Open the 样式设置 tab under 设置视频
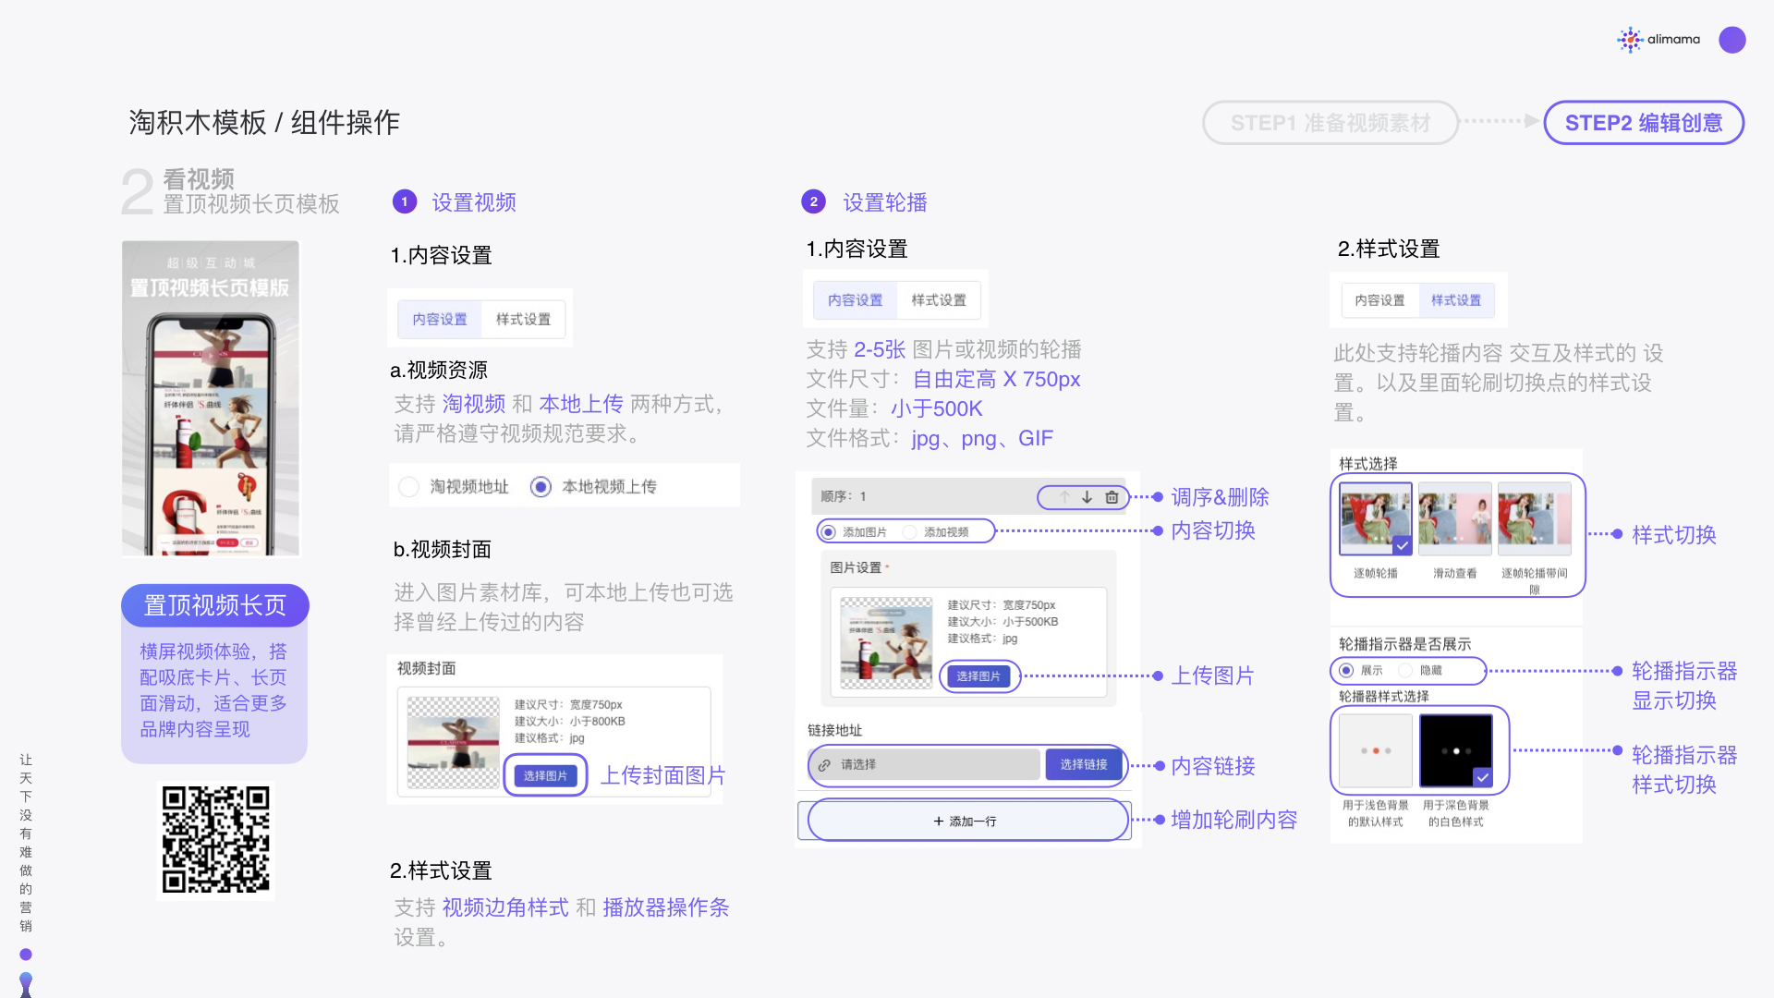Viewport: 1774px width, 998px height. (x=523, y=320)
